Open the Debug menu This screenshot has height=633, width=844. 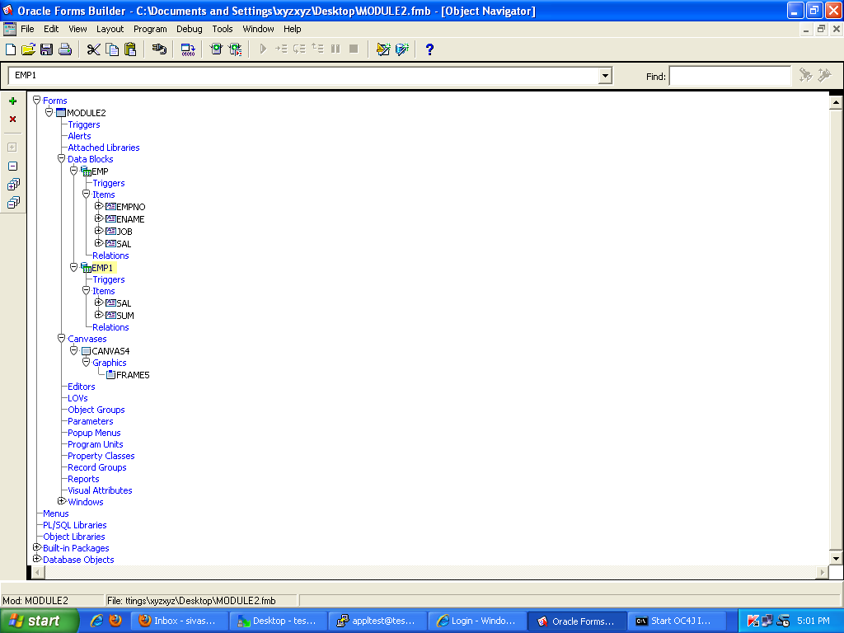190,29
